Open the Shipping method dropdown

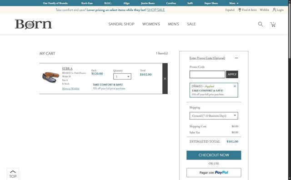[x=214, y=115]
